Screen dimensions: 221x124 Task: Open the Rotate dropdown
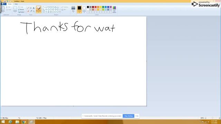point(22,12)
